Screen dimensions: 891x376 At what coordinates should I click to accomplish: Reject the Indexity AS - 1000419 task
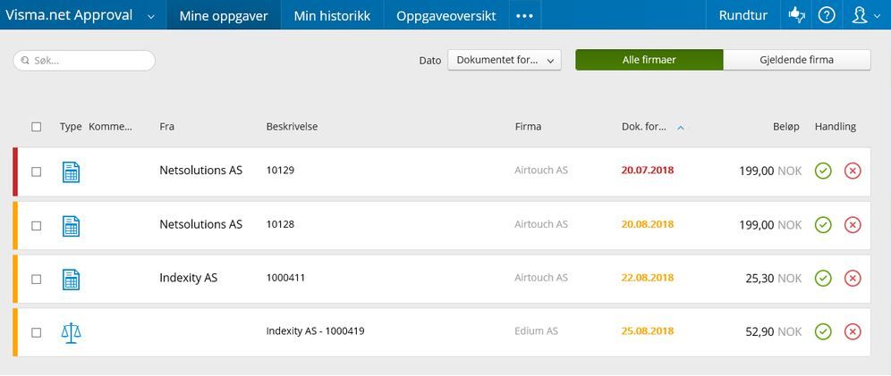point(852,331)
